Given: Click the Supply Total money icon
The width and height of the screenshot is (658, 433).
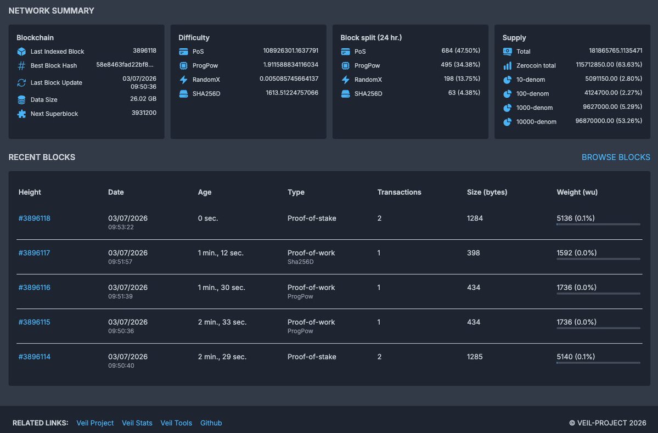Looking at the screenshot, I should click(x=507, y=52).
